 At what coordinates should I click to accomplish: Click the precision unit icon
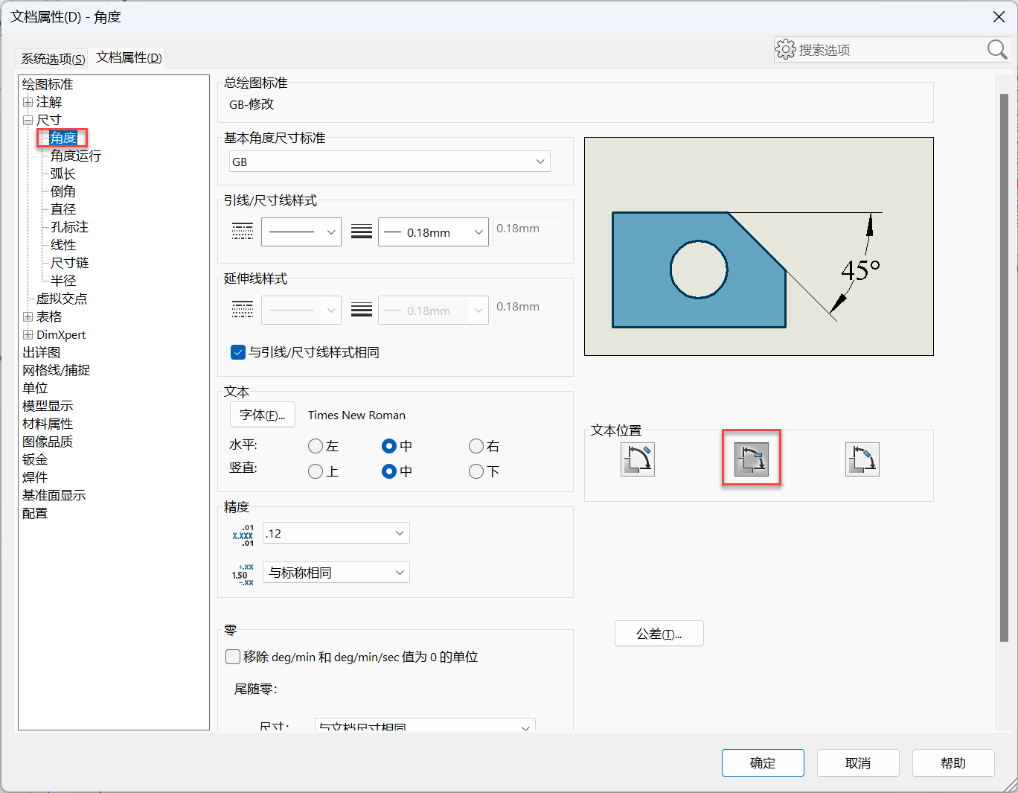(x=243, y=534)
